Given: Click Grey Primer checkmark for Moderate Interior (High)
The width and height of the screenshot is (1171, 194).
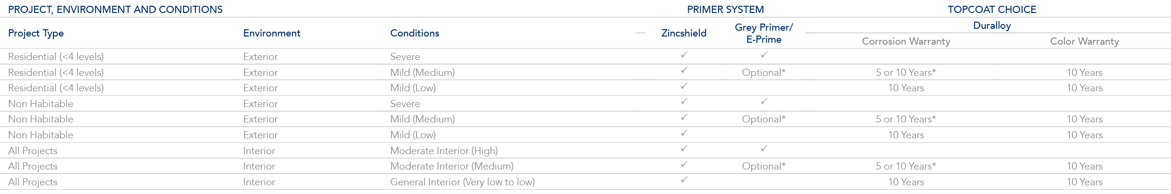Looking at the screenshot, I should click(764, 149).
